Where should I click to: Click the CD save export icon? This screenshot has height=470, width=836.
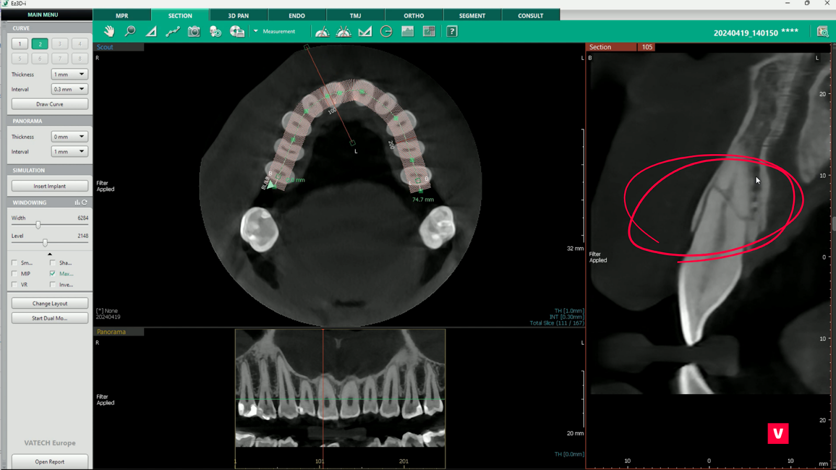(237, 31)
